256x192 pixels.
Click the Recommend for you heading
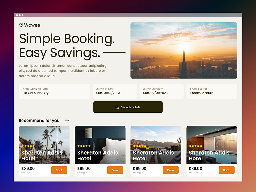coord(39,121)
